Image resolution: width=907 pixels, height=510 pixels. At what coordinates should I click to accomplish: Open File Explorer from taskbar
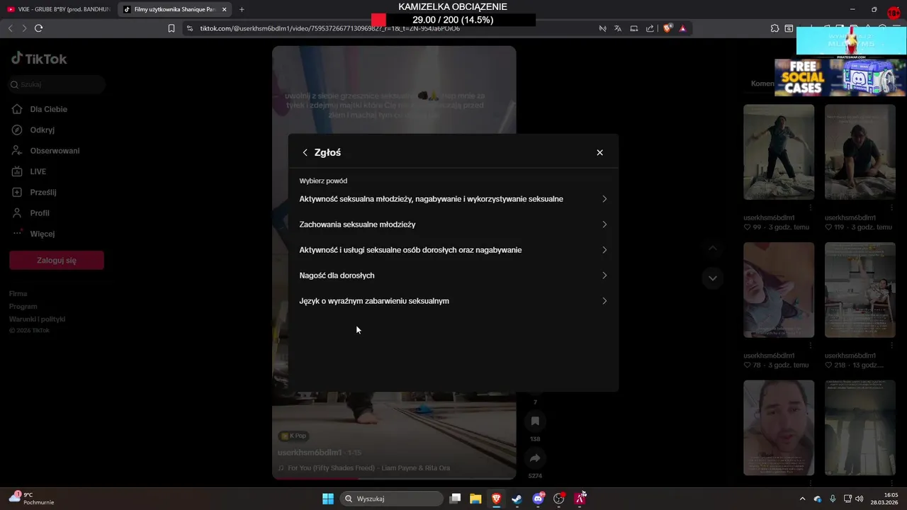[x=475, y=499]
